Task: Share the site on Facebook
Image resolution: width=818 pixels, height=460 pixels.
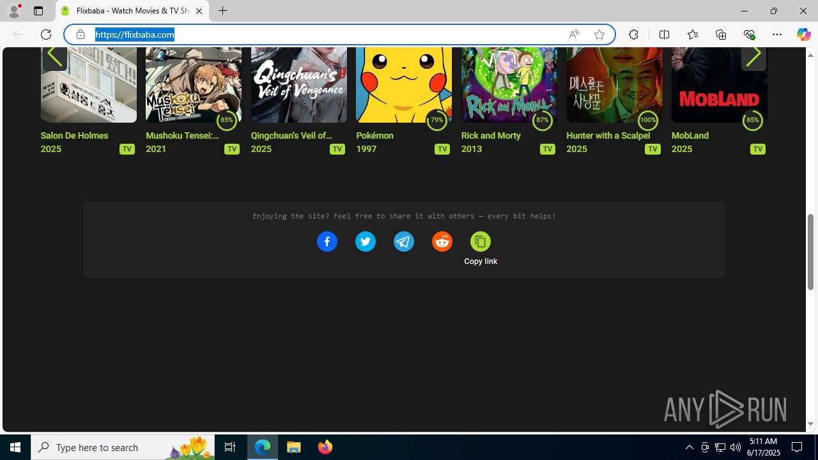Action: [x=327, y=241]
